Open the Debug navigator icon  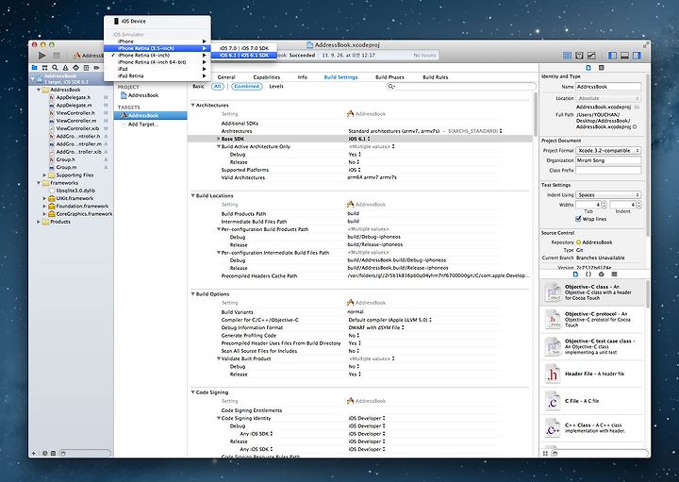pyautogui.click(x=86, y=68)
